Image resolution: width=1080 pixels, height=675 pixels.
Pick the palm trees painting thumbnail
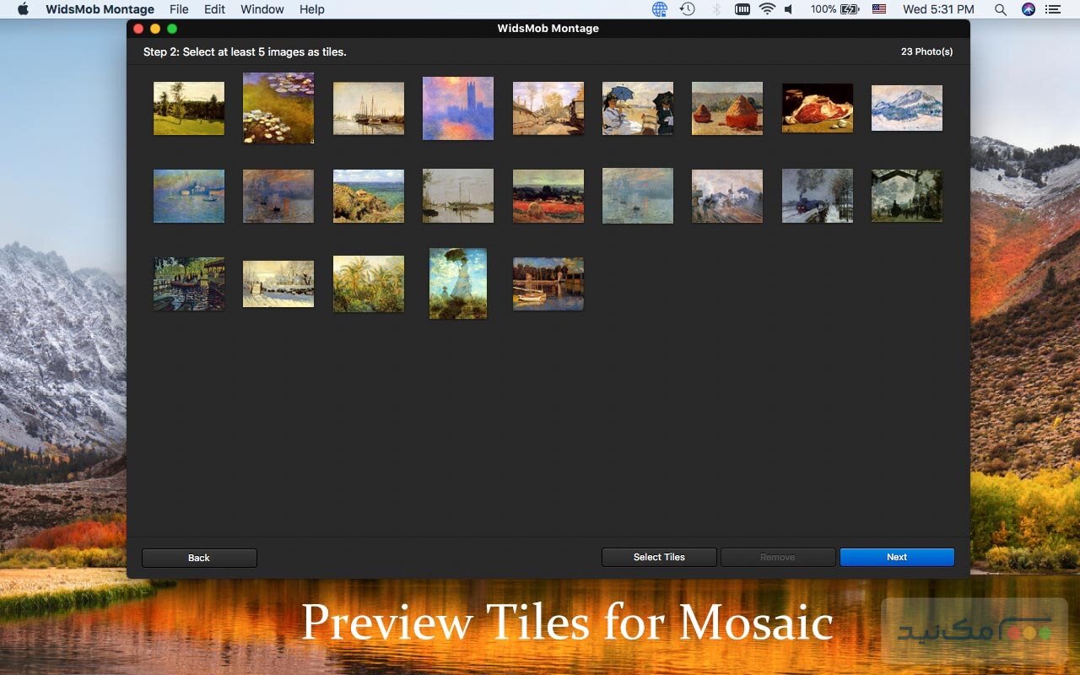point(369,284)
